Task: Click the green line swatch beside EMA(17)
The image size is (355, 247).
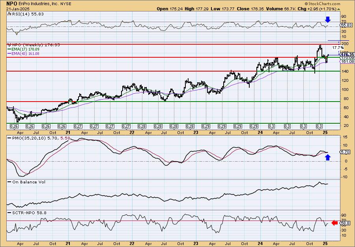Action: [x=9, y=49]
